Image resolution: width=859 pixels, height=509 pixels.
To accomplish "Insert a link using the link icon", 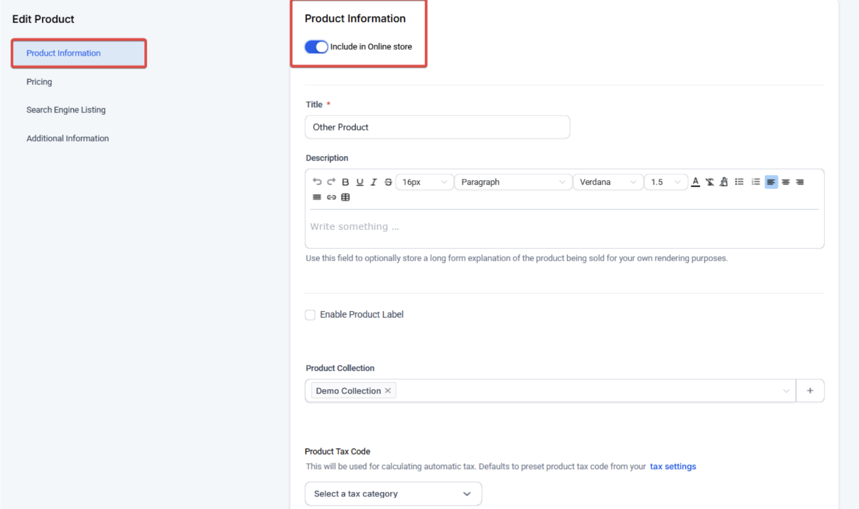I will [x=331, y=197].
